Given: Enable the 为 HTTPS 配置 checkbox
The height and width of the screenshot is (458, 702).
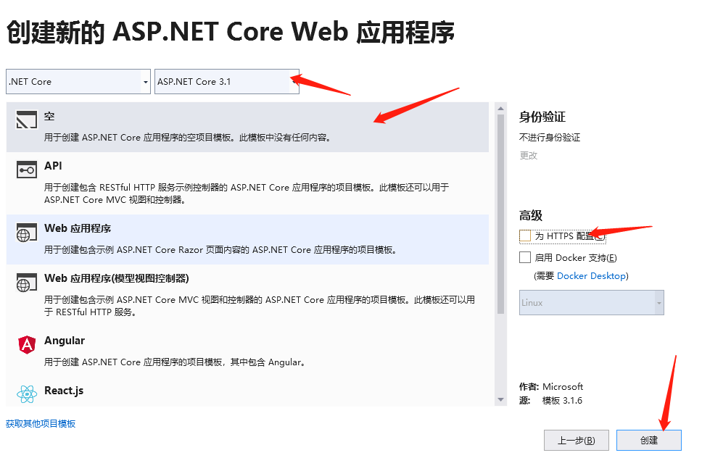Looking at the screenshot, I should pos(525,236).
